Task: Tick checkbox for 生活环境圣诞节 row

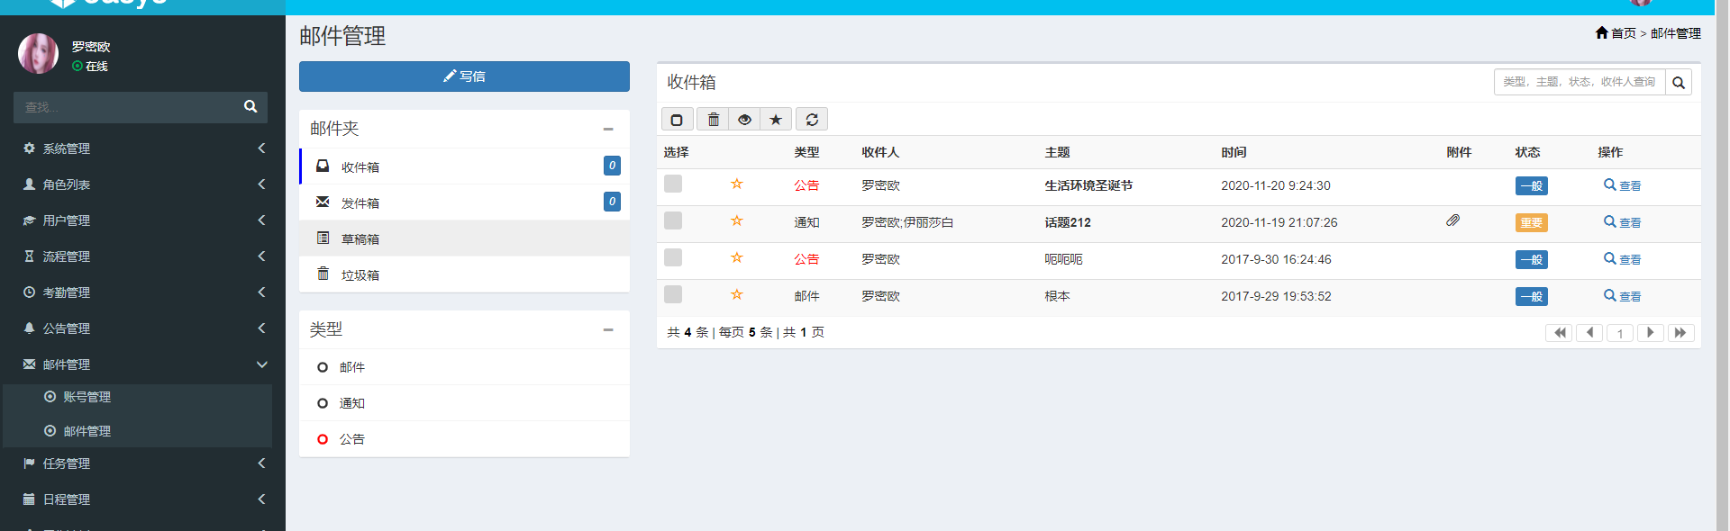Action: coord(673,184)
